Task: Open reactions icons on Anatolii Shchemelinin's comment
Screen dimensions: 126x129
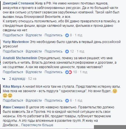Action: (x=69, y=72)
